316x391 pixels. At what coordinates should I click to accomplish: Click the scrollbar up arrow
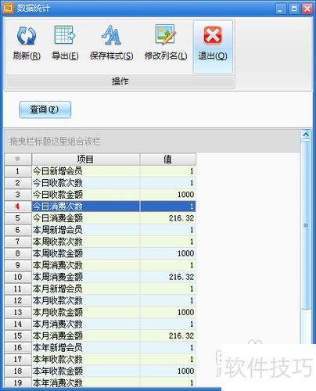point(306,135)
